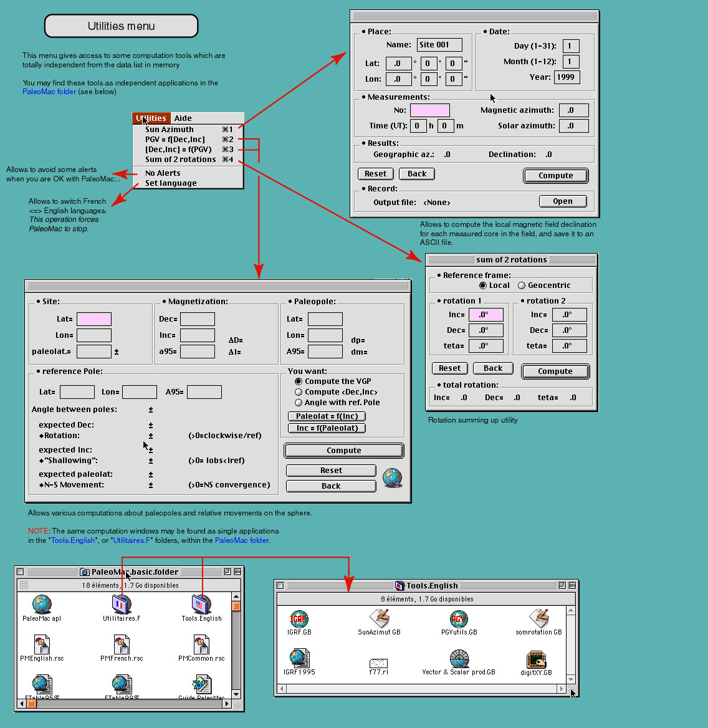Click Compute in paleopole window
Screen dimensions: 708x728
343,451
